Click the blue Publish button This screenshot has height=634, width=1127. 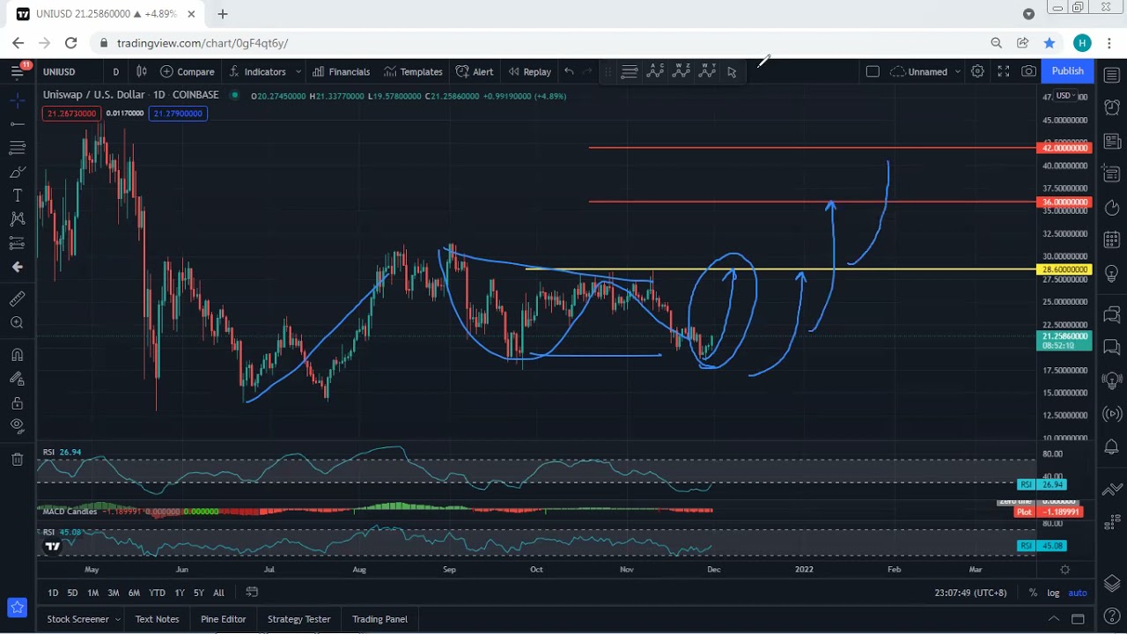pyautogui.click(x=1067, y=71)
